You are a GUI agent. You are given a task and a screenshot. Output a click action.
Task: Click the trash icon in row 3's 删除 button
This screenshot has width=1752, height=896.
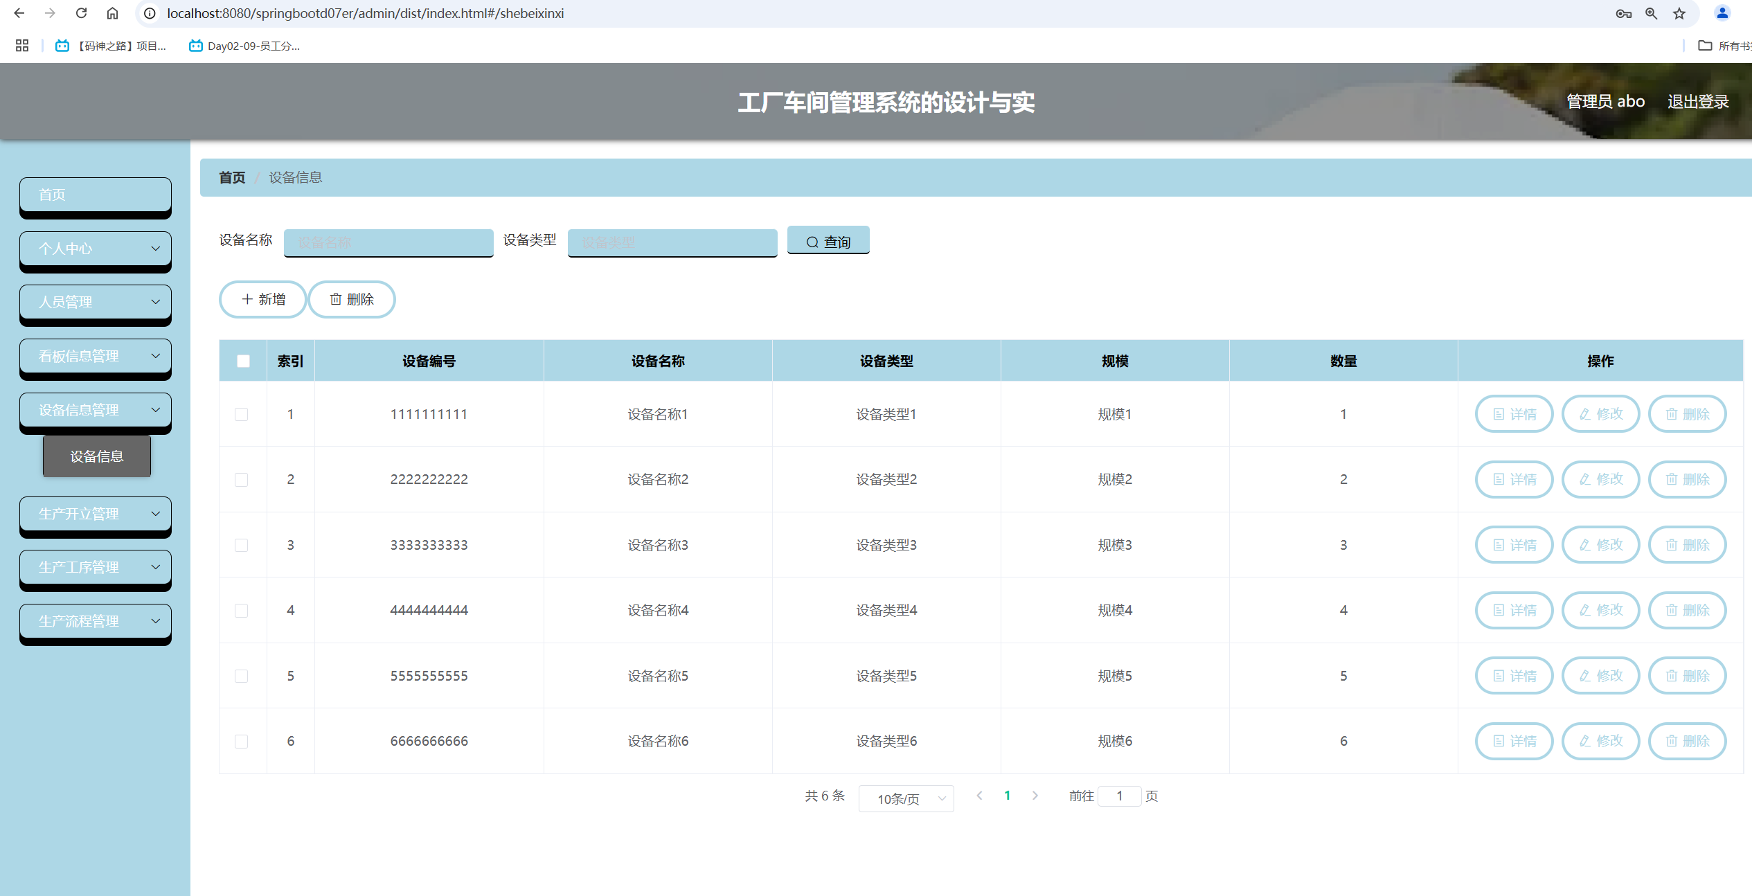point(1671,545)
